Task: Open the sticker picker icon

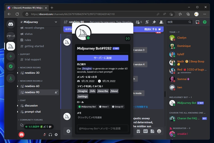Action: 152,131
